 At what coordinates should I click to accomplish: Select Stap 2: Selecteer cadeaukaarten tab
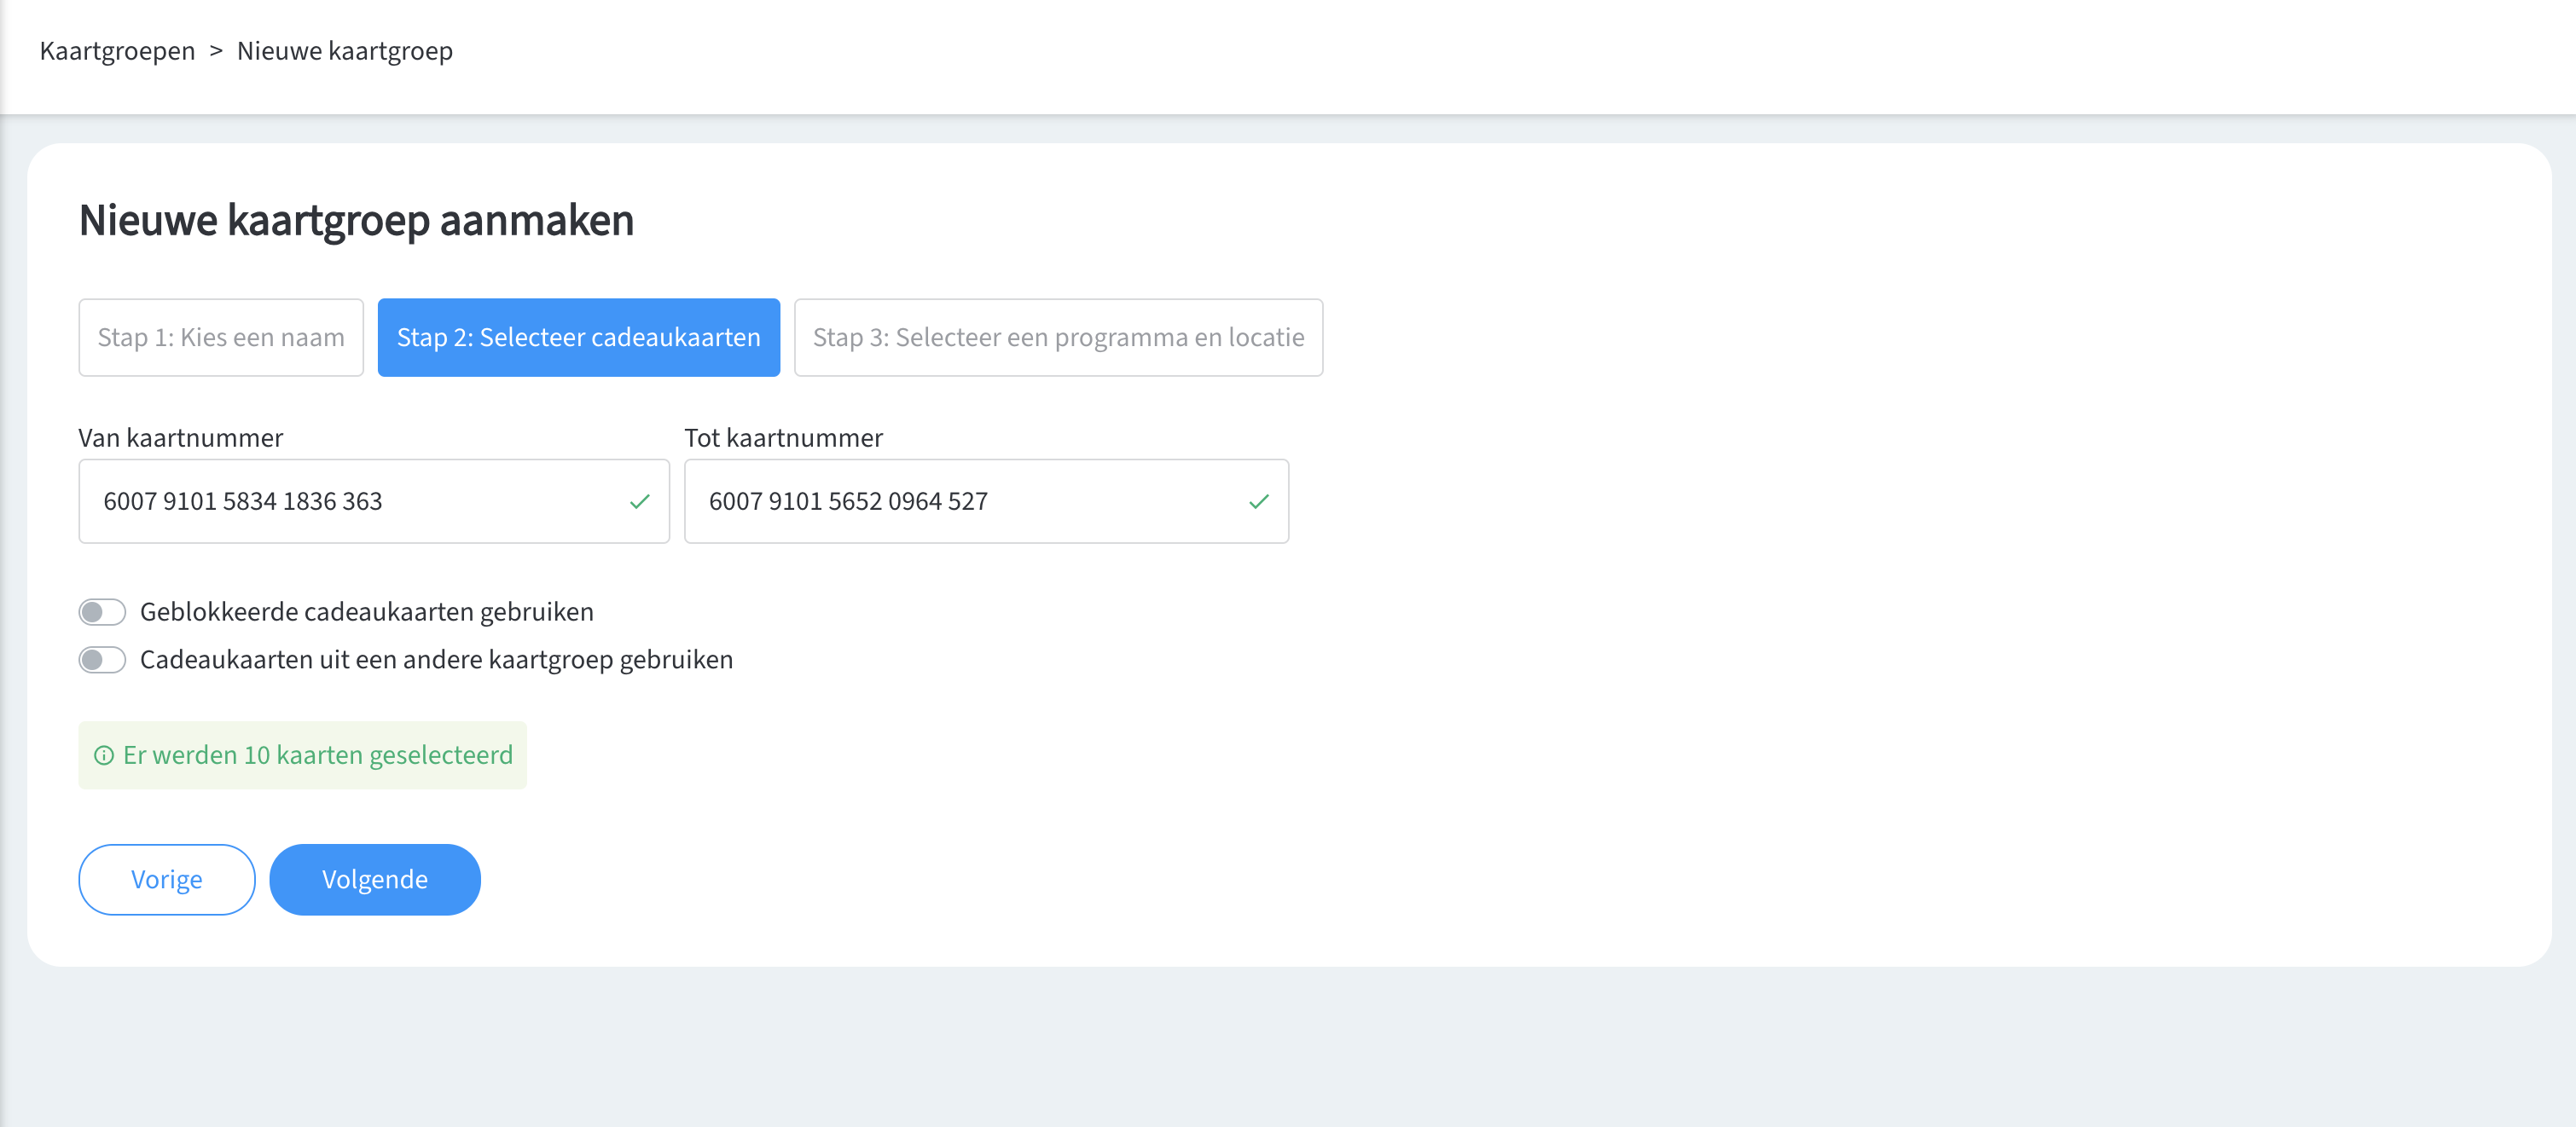(x=578, y=338)
